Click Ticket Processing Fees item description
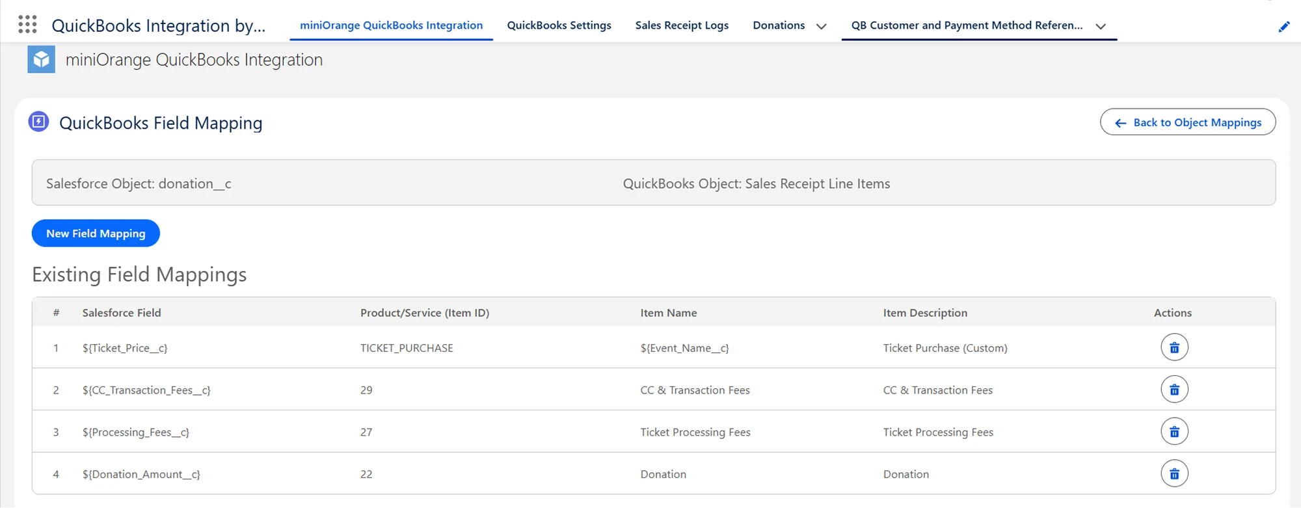This screenshot has width=1301, height=508. [x=938, y=433]
